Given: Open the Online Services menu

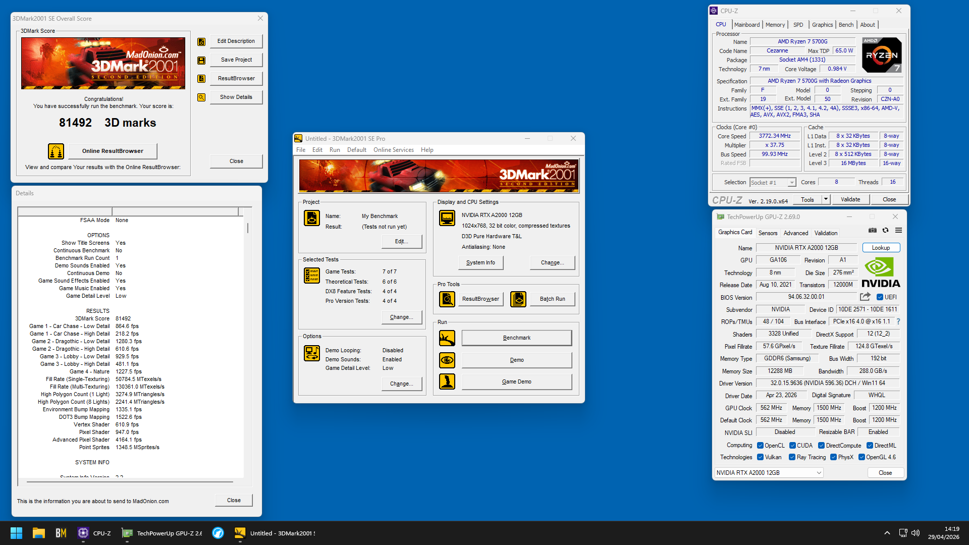Looking at the screenshot, I should [x=394, y=150].
